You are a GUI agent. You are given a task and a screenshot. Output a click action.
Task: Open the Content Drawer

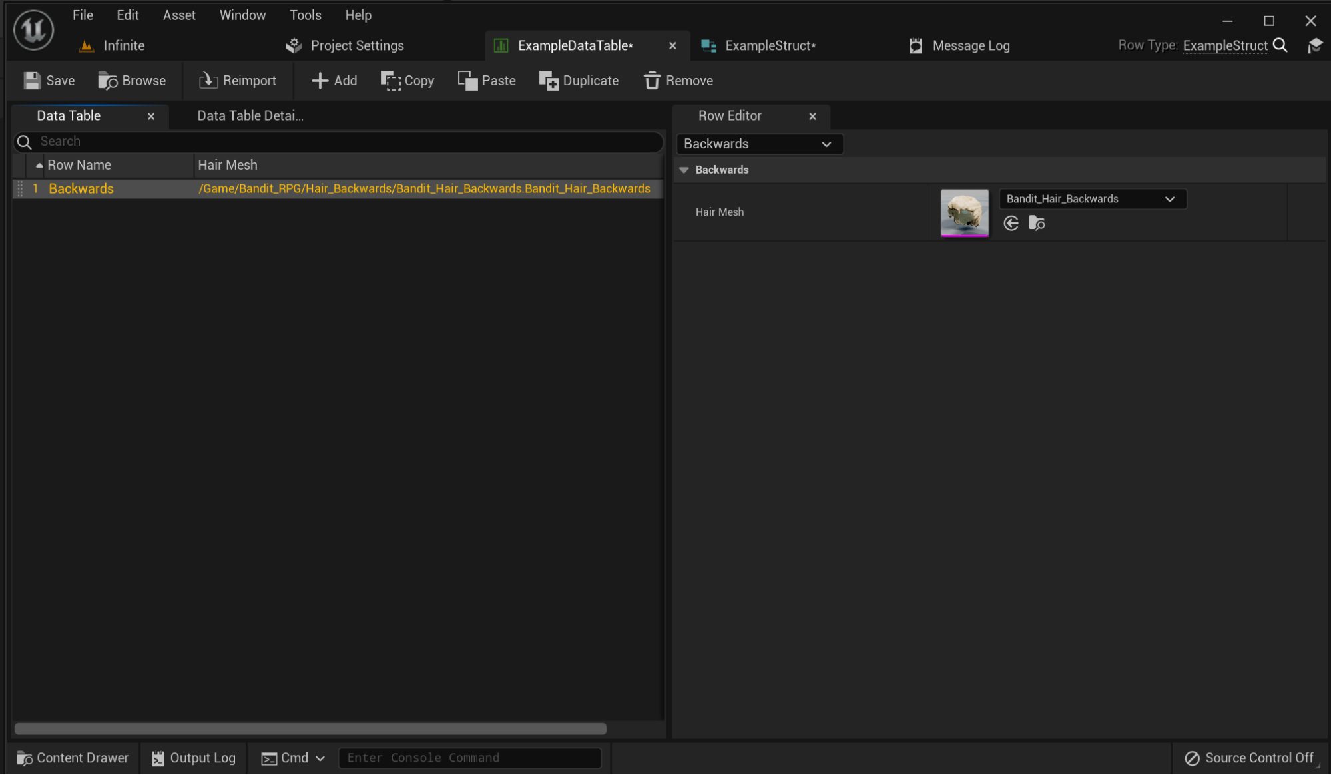(x=73, y=758)
